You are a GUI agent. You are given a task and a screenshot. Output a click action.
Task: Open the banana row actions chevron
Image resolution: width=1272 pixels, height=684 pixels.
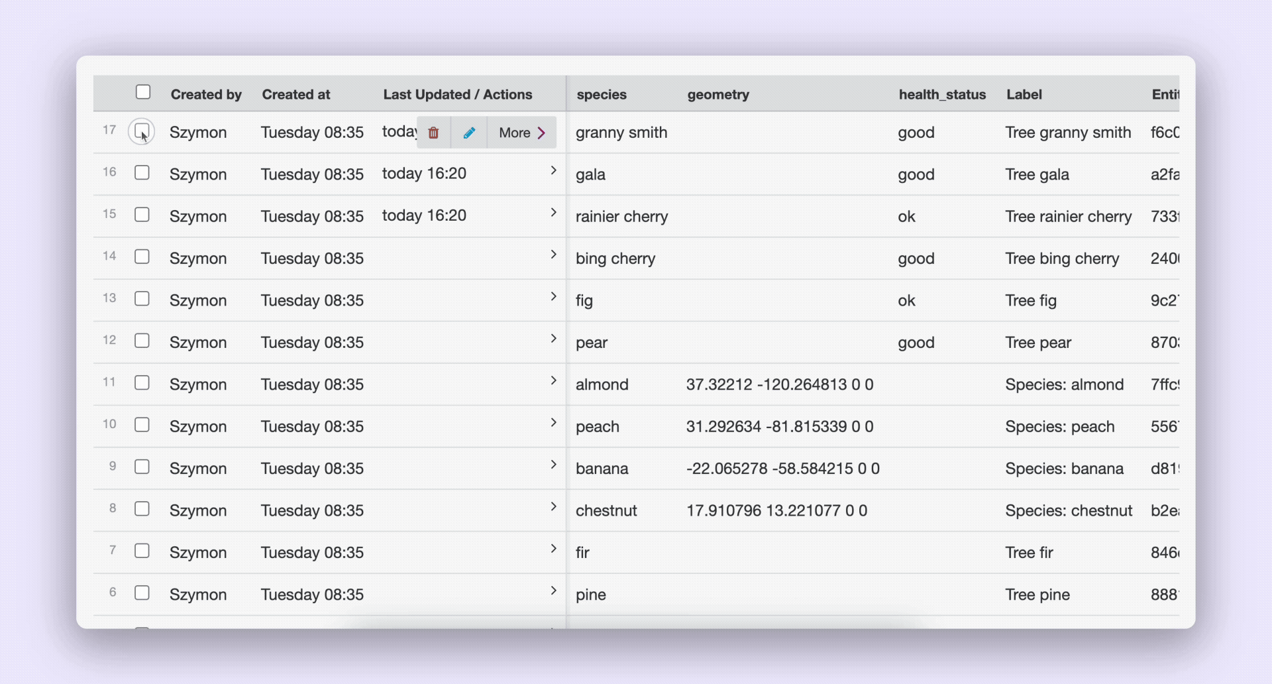click(x=555, y=465)
